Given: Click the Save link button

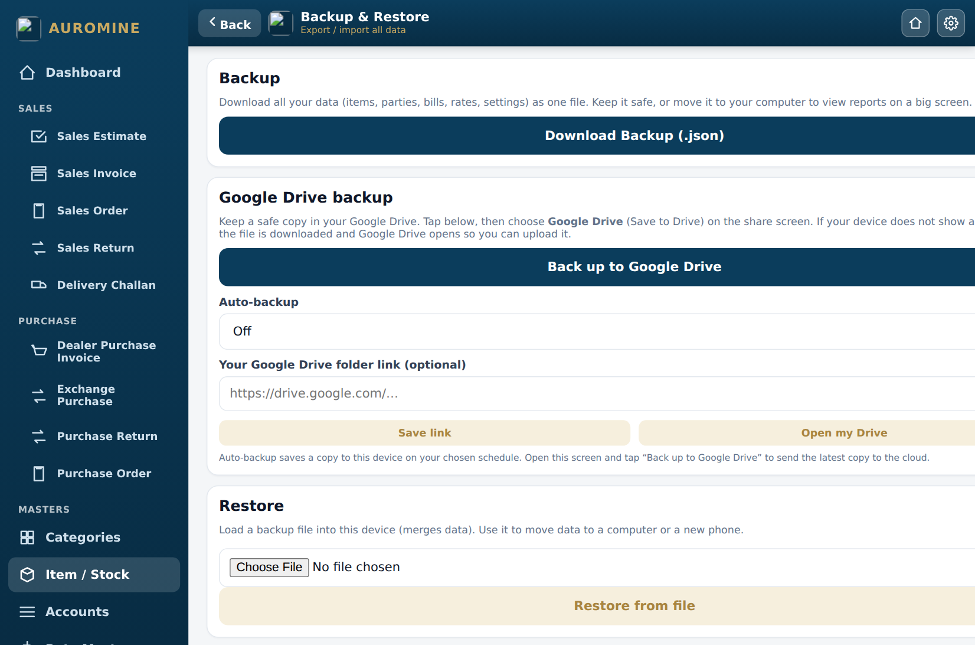Looking at the screenshot, I should (x=424, y=433).
